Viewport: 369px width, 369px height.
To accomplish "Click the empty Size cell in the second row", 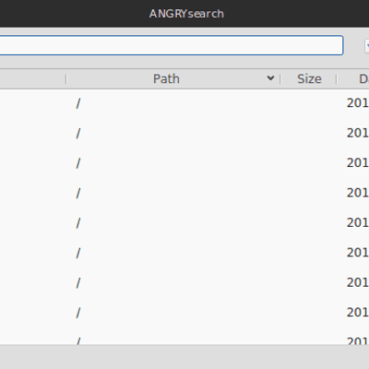I will (x=309, y=134).
